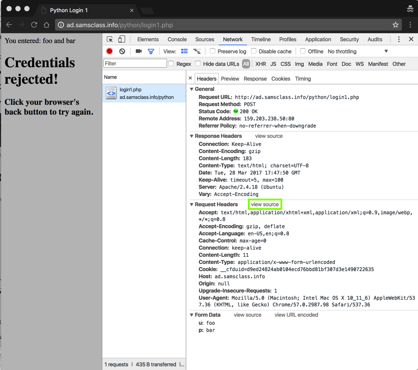
Task: Show the Preview tab of request
Action: click(230, 79)
